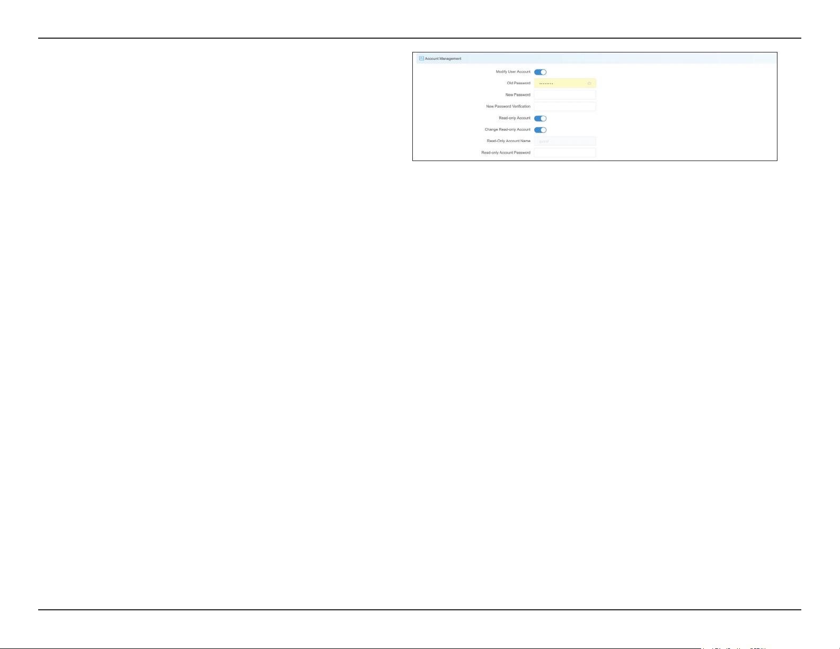Click the Read-Only Account Name label
The width and height of the screenshot is (840, 649).
click(x=509, y=141)
